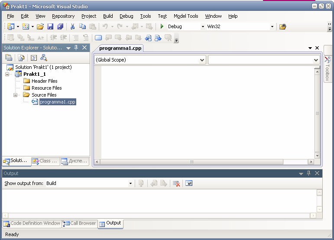Select the Resource Files folder

point(47,88)
